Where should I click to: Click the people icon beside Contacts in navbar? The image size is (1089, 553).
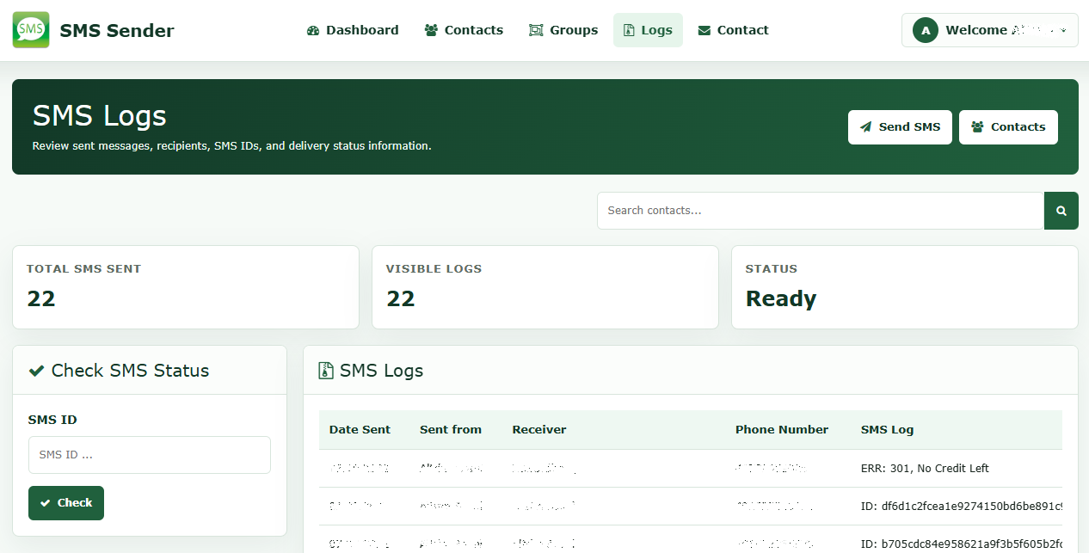point(431,30)
